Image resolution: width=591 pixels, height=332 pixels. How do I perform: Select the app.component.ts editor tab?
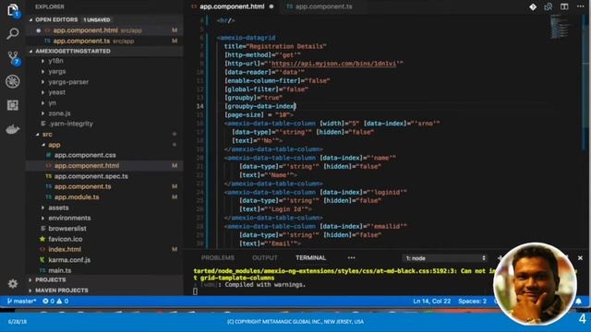pyautogui.click(x=320, y=6)
